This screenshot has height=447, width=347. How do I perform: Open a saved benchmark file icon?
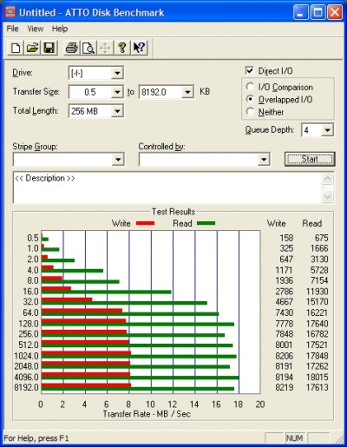coord(32,48)
